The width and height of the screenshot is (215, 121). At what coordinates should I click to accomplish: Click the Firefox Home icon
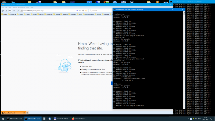point(3,10)
